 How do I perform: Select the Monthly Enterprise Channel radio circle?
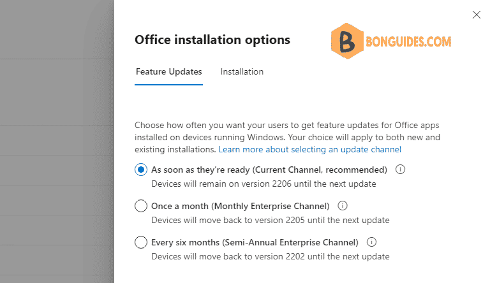click(x=141, y=206)
